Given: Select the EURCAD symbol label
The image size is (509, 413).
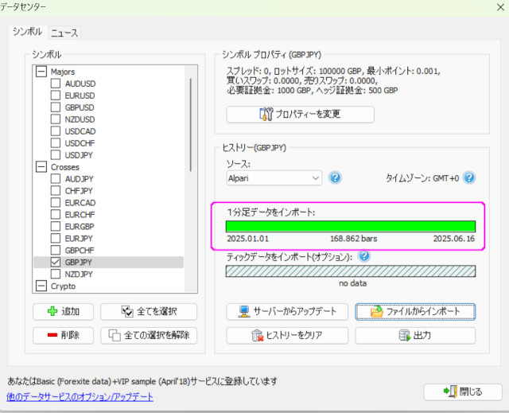Looking at the screenshot, I should 80,203.
